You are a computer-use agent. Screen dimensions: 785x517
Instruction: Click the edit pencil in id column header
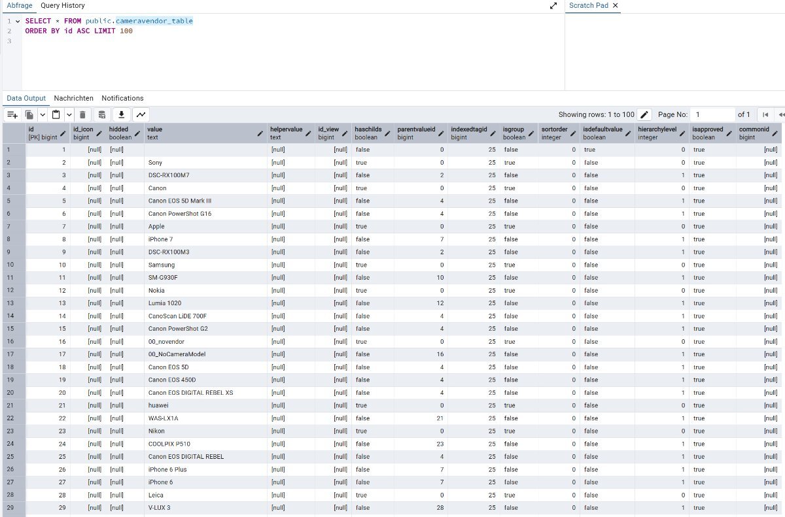point(63,133)
